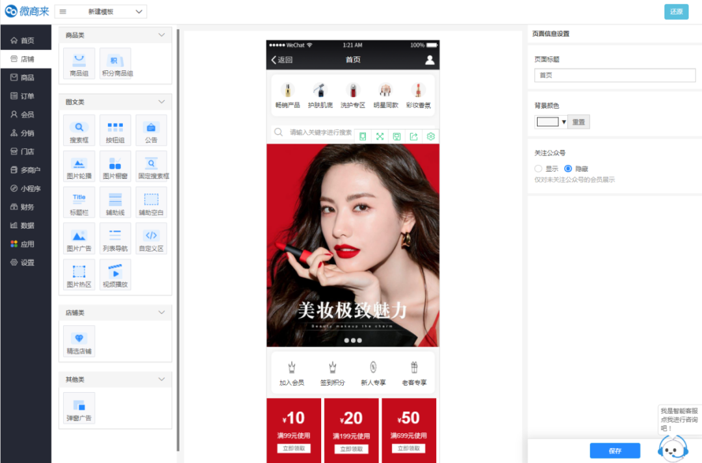Select the 显示 radio option
The width and height of the screenshot is (702, 463).
[538, 168]
